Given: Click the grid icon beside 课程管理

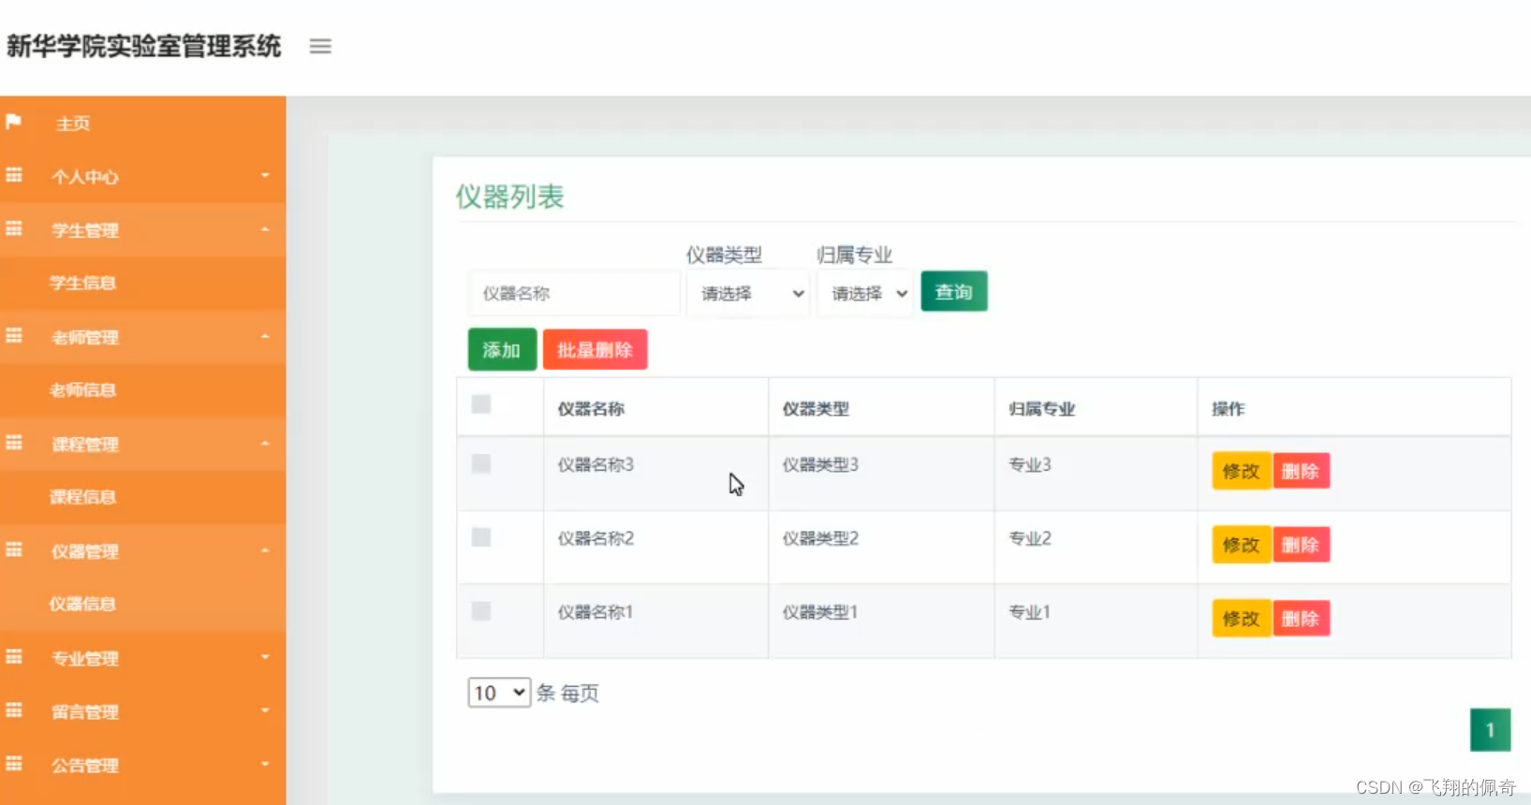Looking at the screenshot, I should [x=14, y=442].
